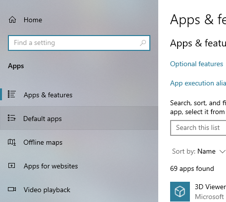
Task: Navigate to Apps for websites
Action: [x=79, y=166]
